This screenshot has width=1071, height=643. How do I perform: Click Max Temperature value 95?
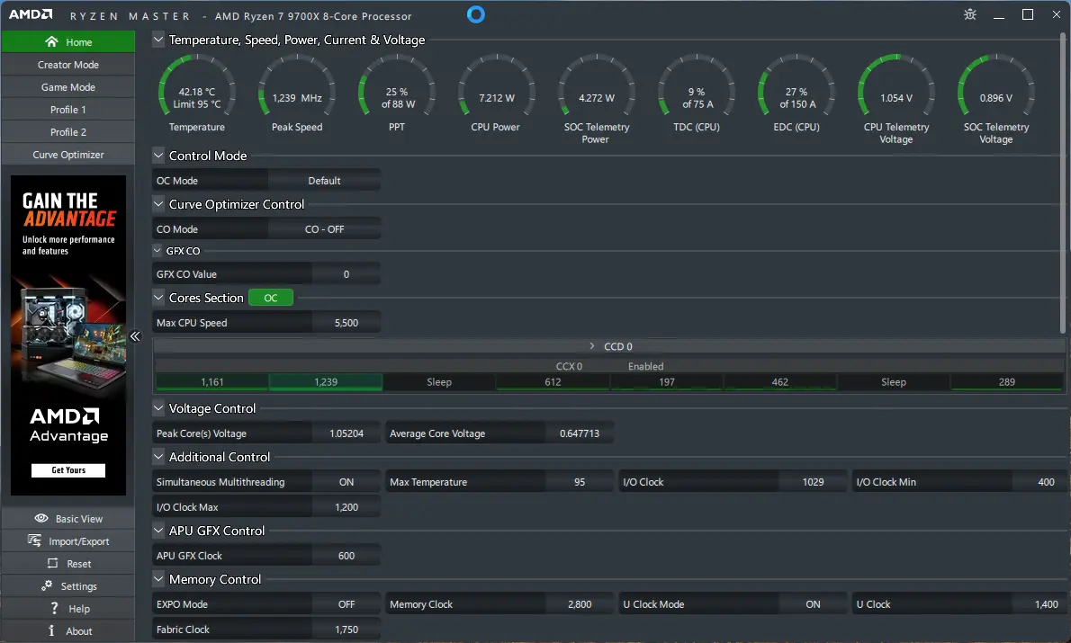(580, 482)
